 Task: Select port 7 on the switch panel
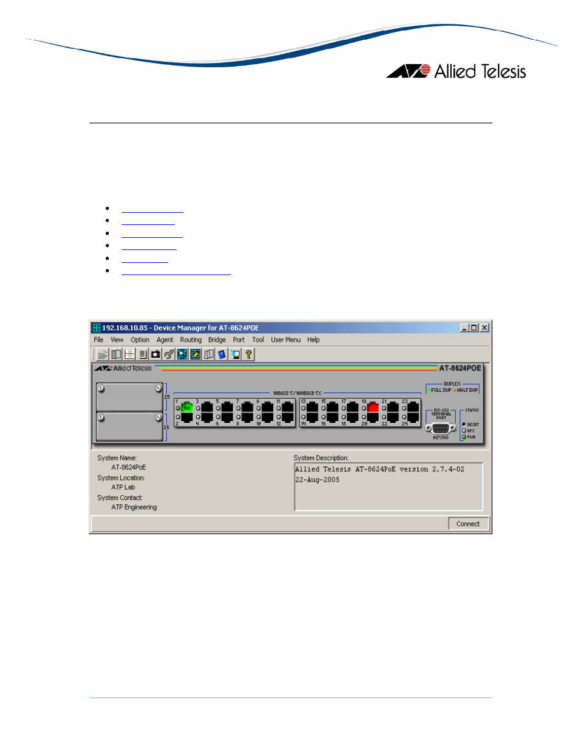point(248,407)
